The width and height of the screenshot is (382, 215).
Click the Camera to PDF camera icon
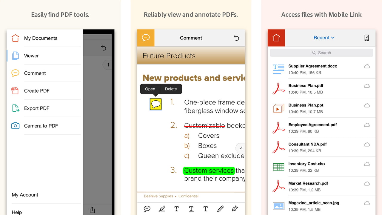tap(15, 126)
